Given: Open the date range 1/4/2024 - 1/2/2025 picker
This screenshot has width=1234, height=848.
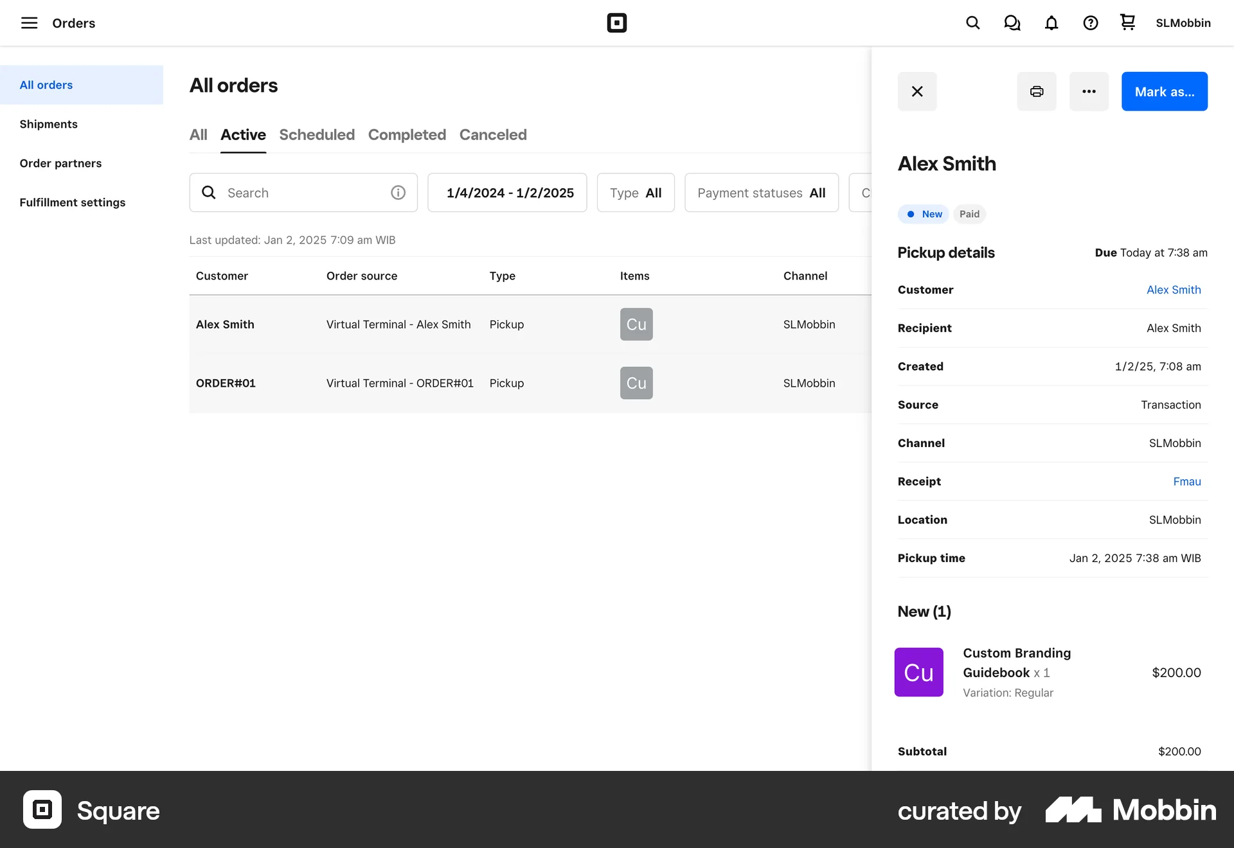Looking at the screenshot, I should click(x=506, y=193).
